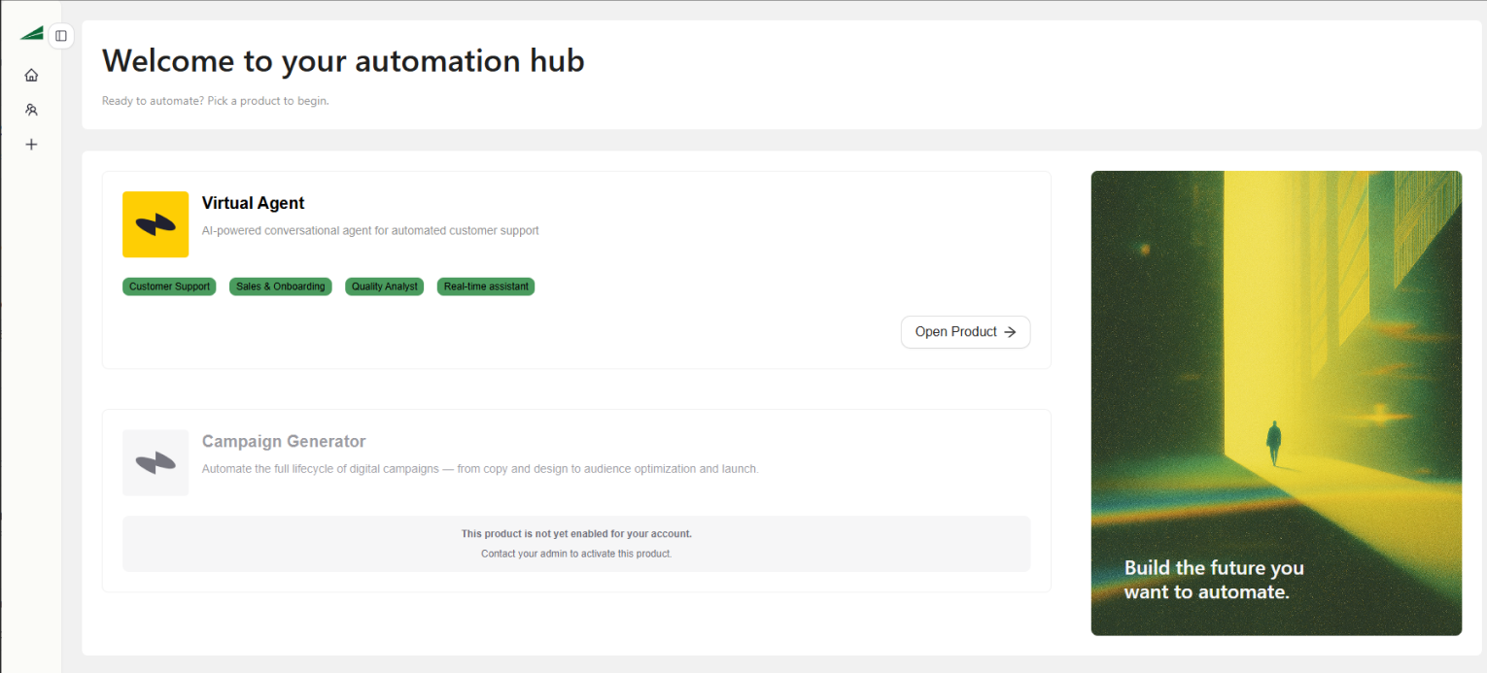Click 'This product is not yet enabled' notice
This screenshot has height=673, width=1487.
[576, 533]
